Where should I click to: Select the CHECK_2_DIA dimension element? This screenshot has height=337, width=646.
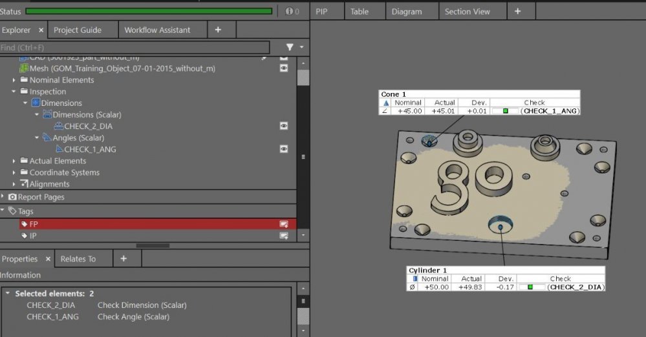click(x=88, y=127)
